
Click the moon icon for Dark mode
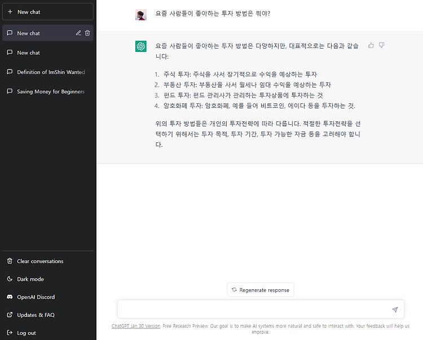[x=10, y=278]
